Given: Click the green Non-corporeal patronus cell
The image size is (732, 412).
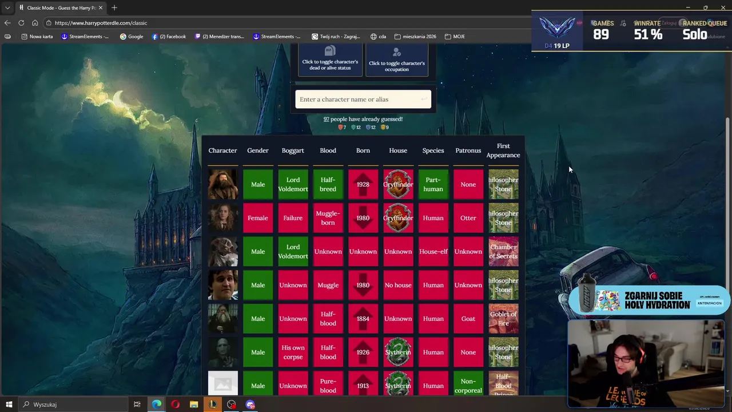Looking at the screenshot, I should coord(468,383).
